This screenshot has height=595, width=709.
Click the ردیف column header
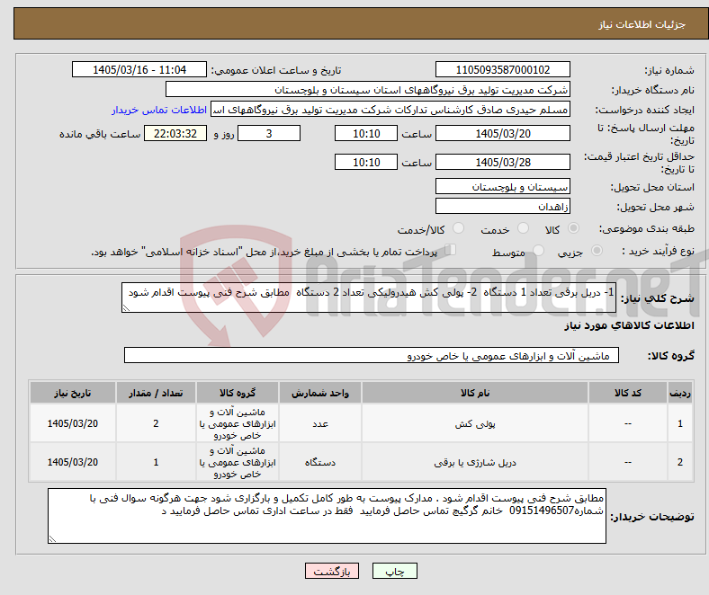tap(680, 393)
